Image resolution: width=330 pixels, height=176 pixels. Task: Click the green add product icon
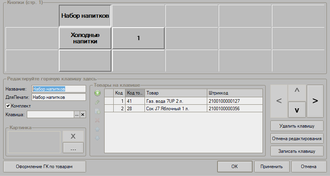(97, 93)
